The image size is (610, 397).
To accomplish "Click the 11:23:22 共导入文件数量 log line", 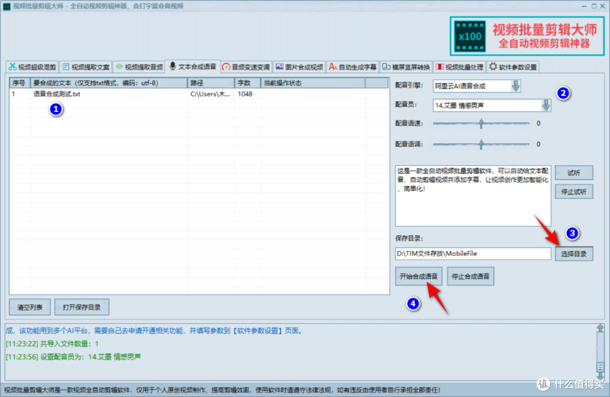I will [x=52, y=344].
